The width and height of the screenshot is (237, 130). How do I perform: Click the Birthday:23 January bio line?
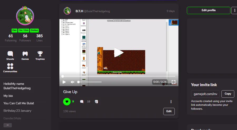17,111
